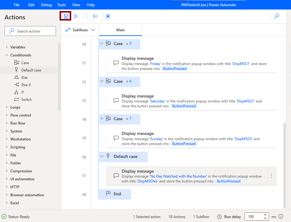291x222 pixels.
Task: Open flow search via the magnifier icon
Action: pyautogui.click(x=277, y=16)
